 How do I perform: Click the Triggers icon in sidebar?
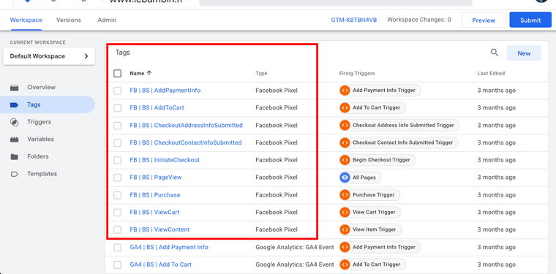click(x=14, y=122)
